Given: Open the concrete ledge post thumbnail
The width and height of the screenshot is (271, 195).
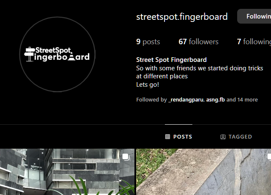Looking at the screenshot, I should [204, 172].
